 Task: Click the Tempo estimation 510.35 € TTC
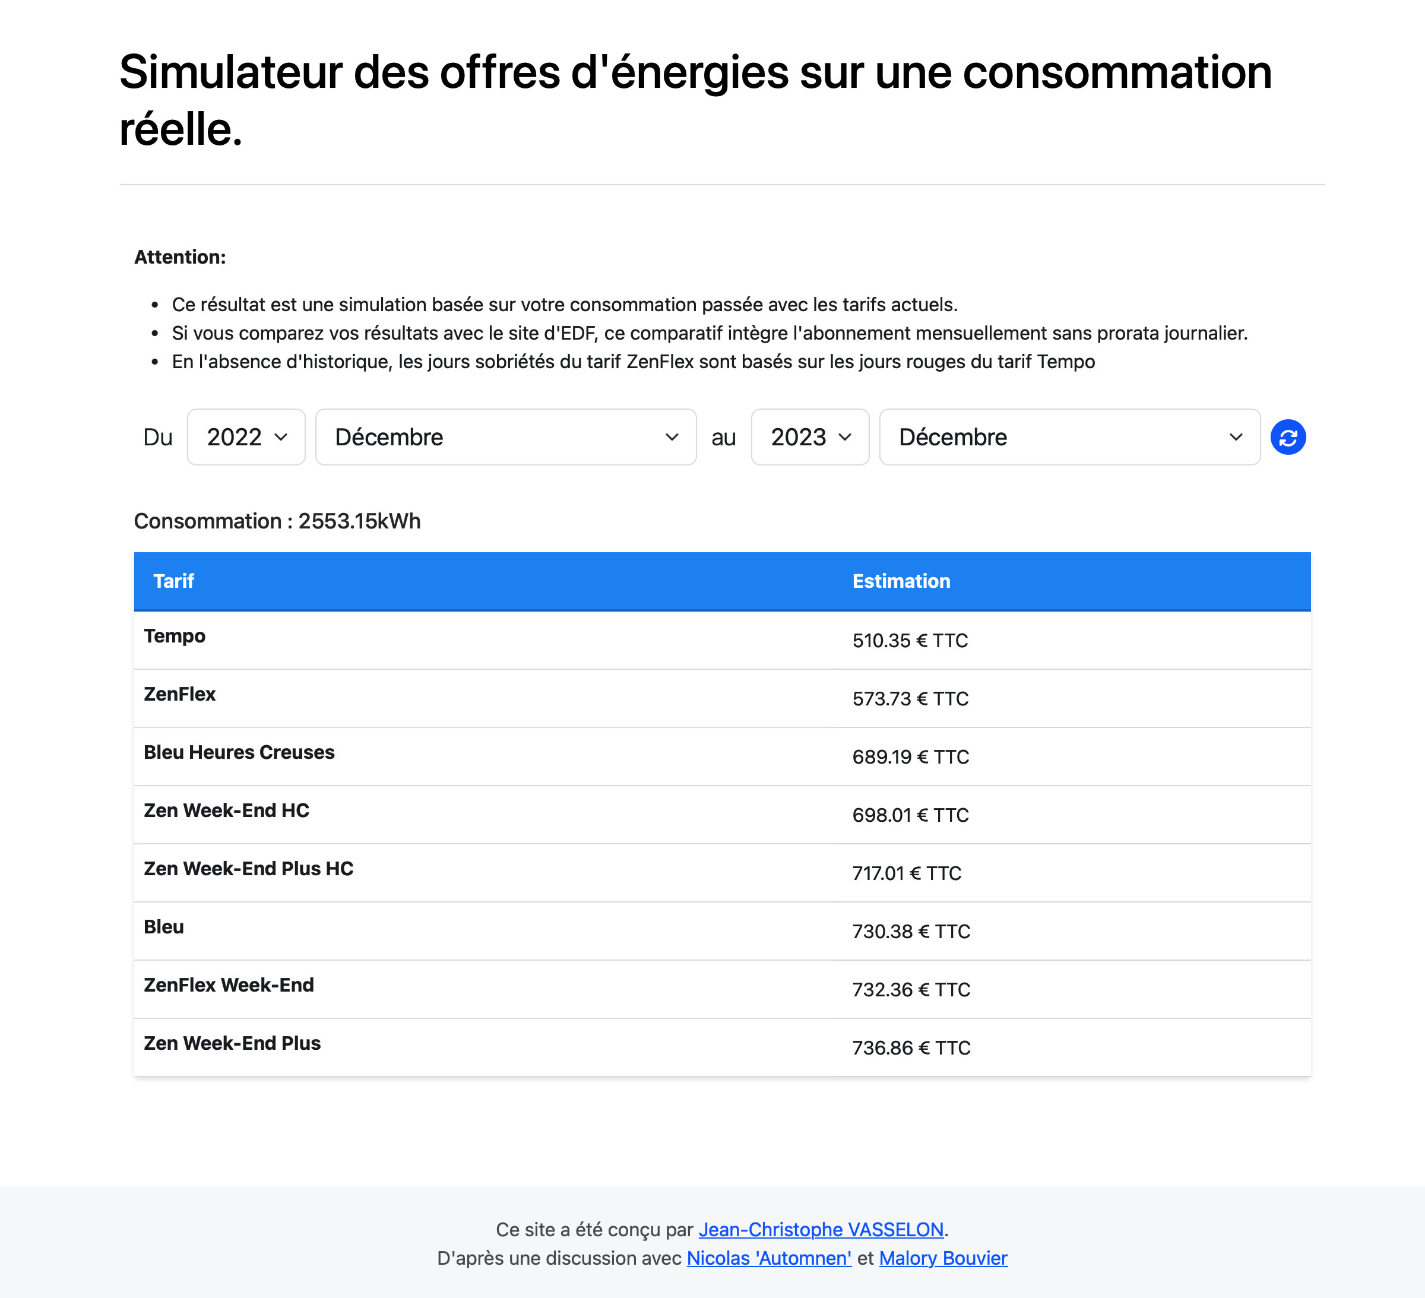point(910,641)
